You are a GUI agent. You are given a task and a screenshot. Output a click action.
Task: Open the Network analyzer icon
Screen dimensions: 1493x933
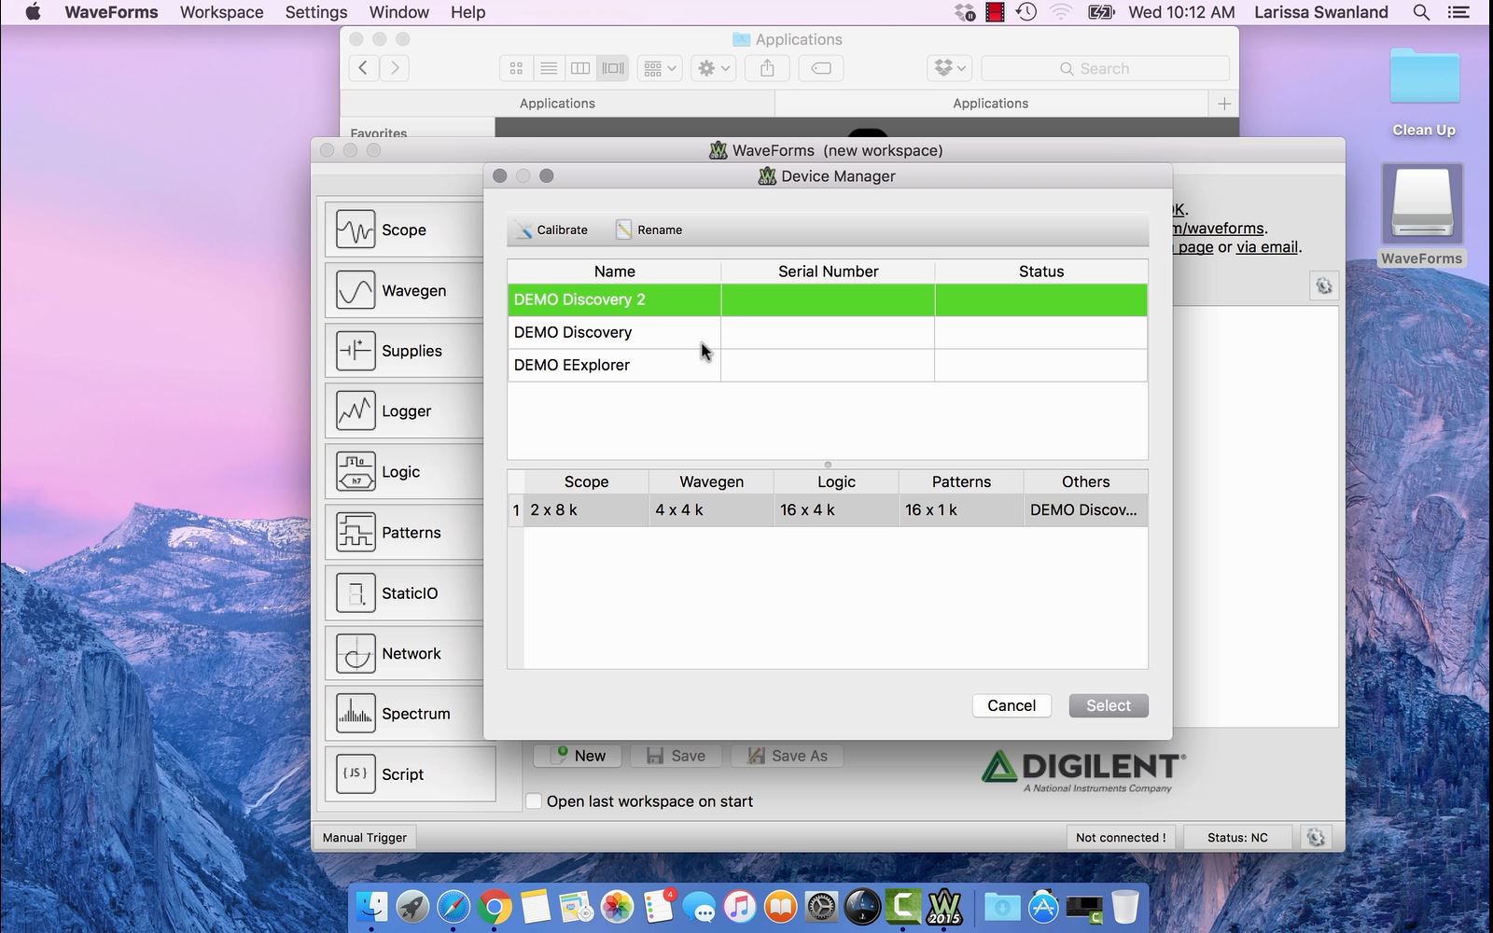(x=356, y=653)
